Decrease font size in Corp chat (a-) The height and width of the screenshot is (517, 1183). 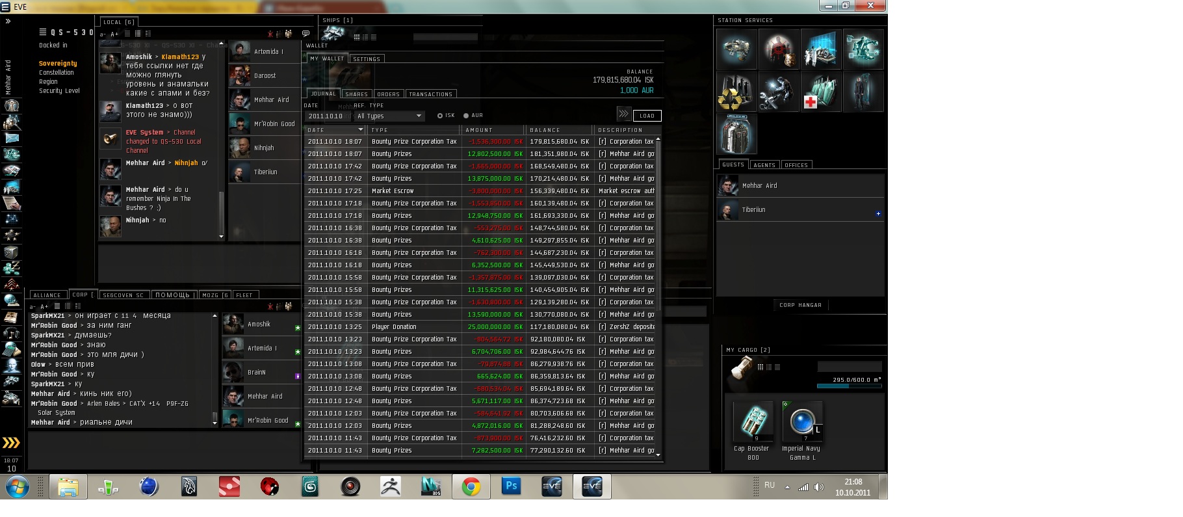pos(33,306)
